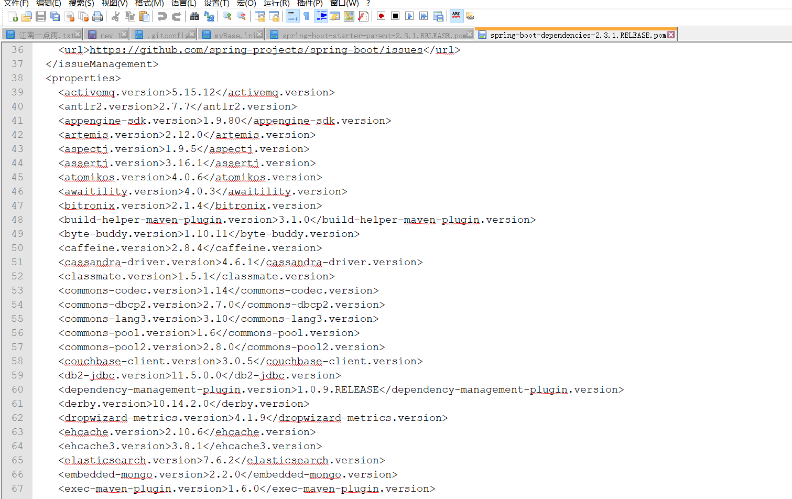The image size is (792, 499).
Task: Open the Function List panel icon
Action: click(363, 16)
